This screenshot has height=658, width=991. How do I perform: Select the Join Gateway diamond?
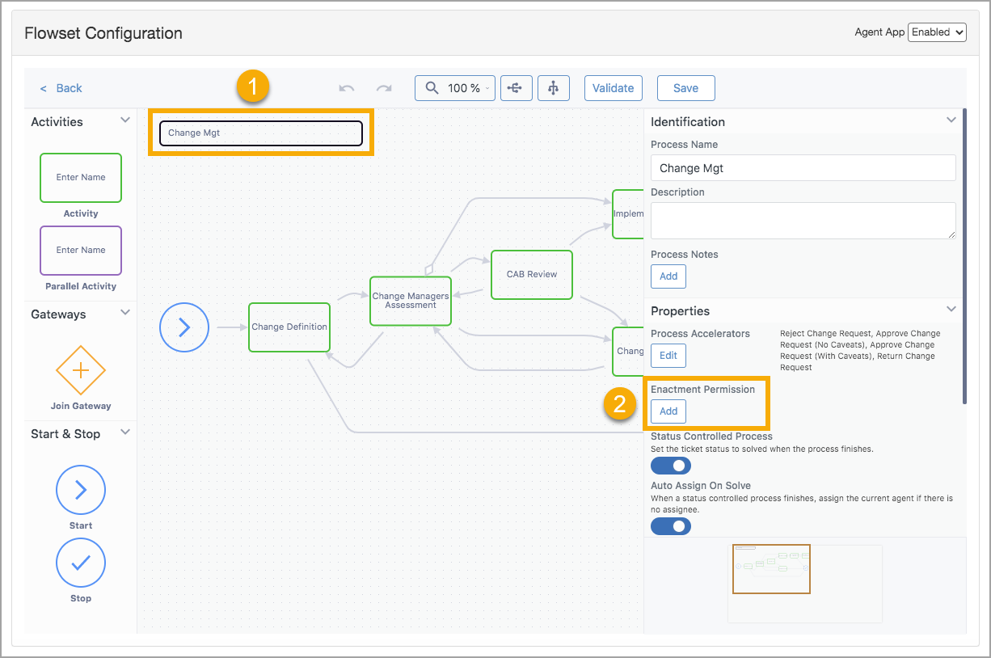pos(81,370)
